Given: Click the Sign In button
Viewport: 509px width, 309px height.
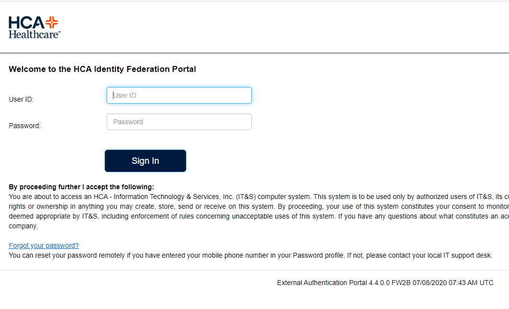Looking at the screenshot, I should (x=145, y=161).
